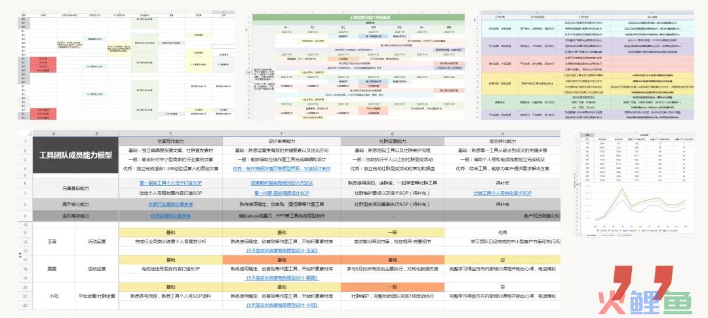Select orange 基础 cell in row 17 column F
The image size is (708, 318).
281,260
